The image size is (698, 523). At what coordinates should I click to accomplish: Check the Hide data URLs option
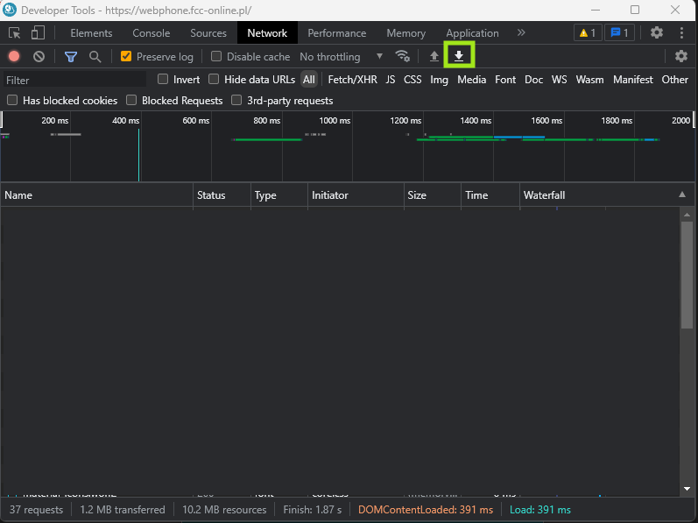[214, 79]
